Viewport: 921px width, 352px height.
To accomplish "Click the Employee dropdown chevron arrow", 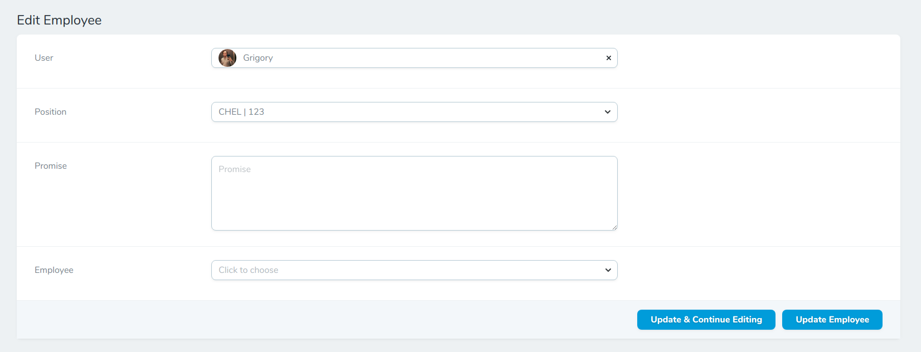I will [x=608, y=270].
